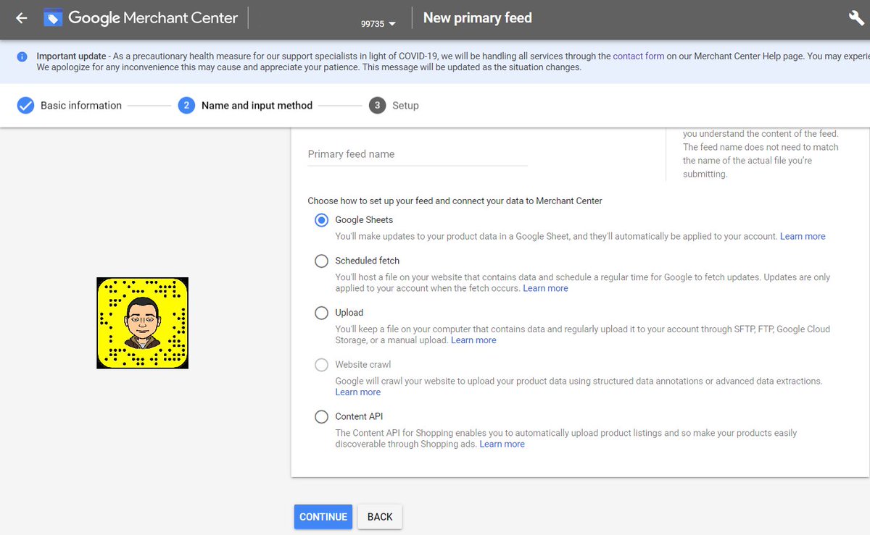This screenshot has height=535, width=870.
Task: Open the Basic information step
Action: coord(81,106)
